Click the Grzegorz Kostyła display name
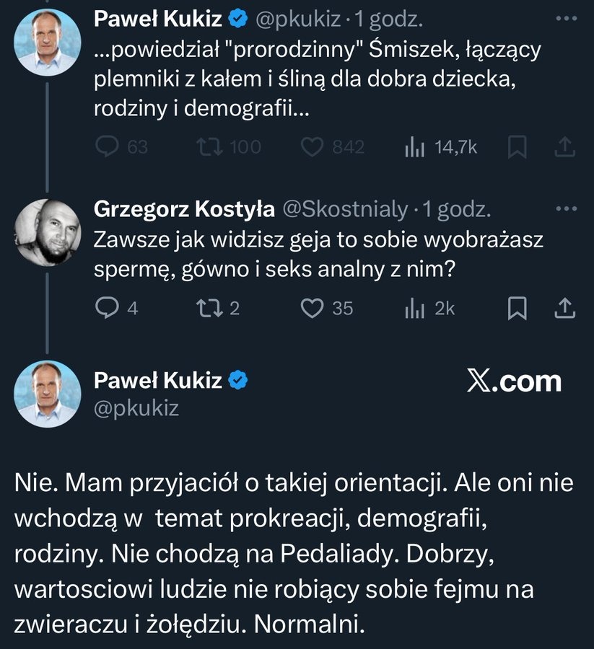 184,210
